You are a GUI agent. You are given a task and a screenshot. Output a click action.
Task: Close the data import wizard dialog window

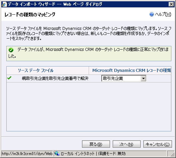click(171, 4)
